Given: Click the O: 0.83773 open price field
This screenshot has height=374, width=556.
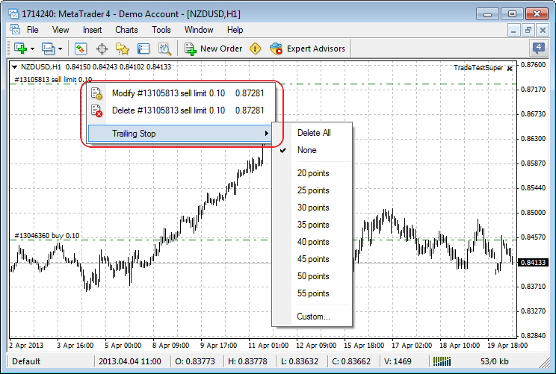Looking at the screenshot, I should click(195, 361).
